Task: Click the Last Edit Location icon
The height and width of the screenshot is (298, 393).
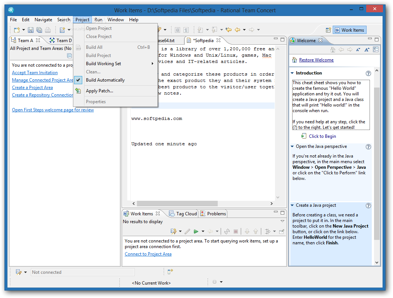Action: (229, 30)
